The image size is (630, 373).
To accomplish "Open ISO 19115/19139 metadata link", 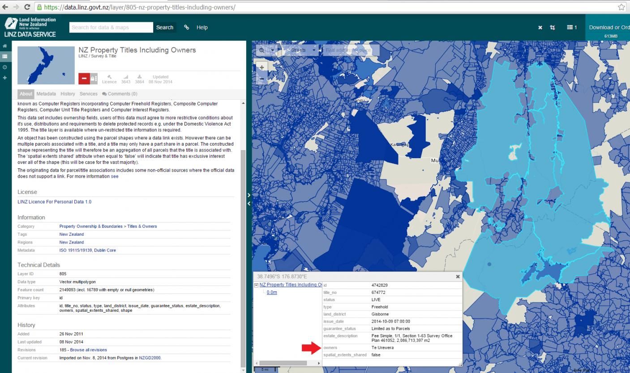I will tap(76, 250).
